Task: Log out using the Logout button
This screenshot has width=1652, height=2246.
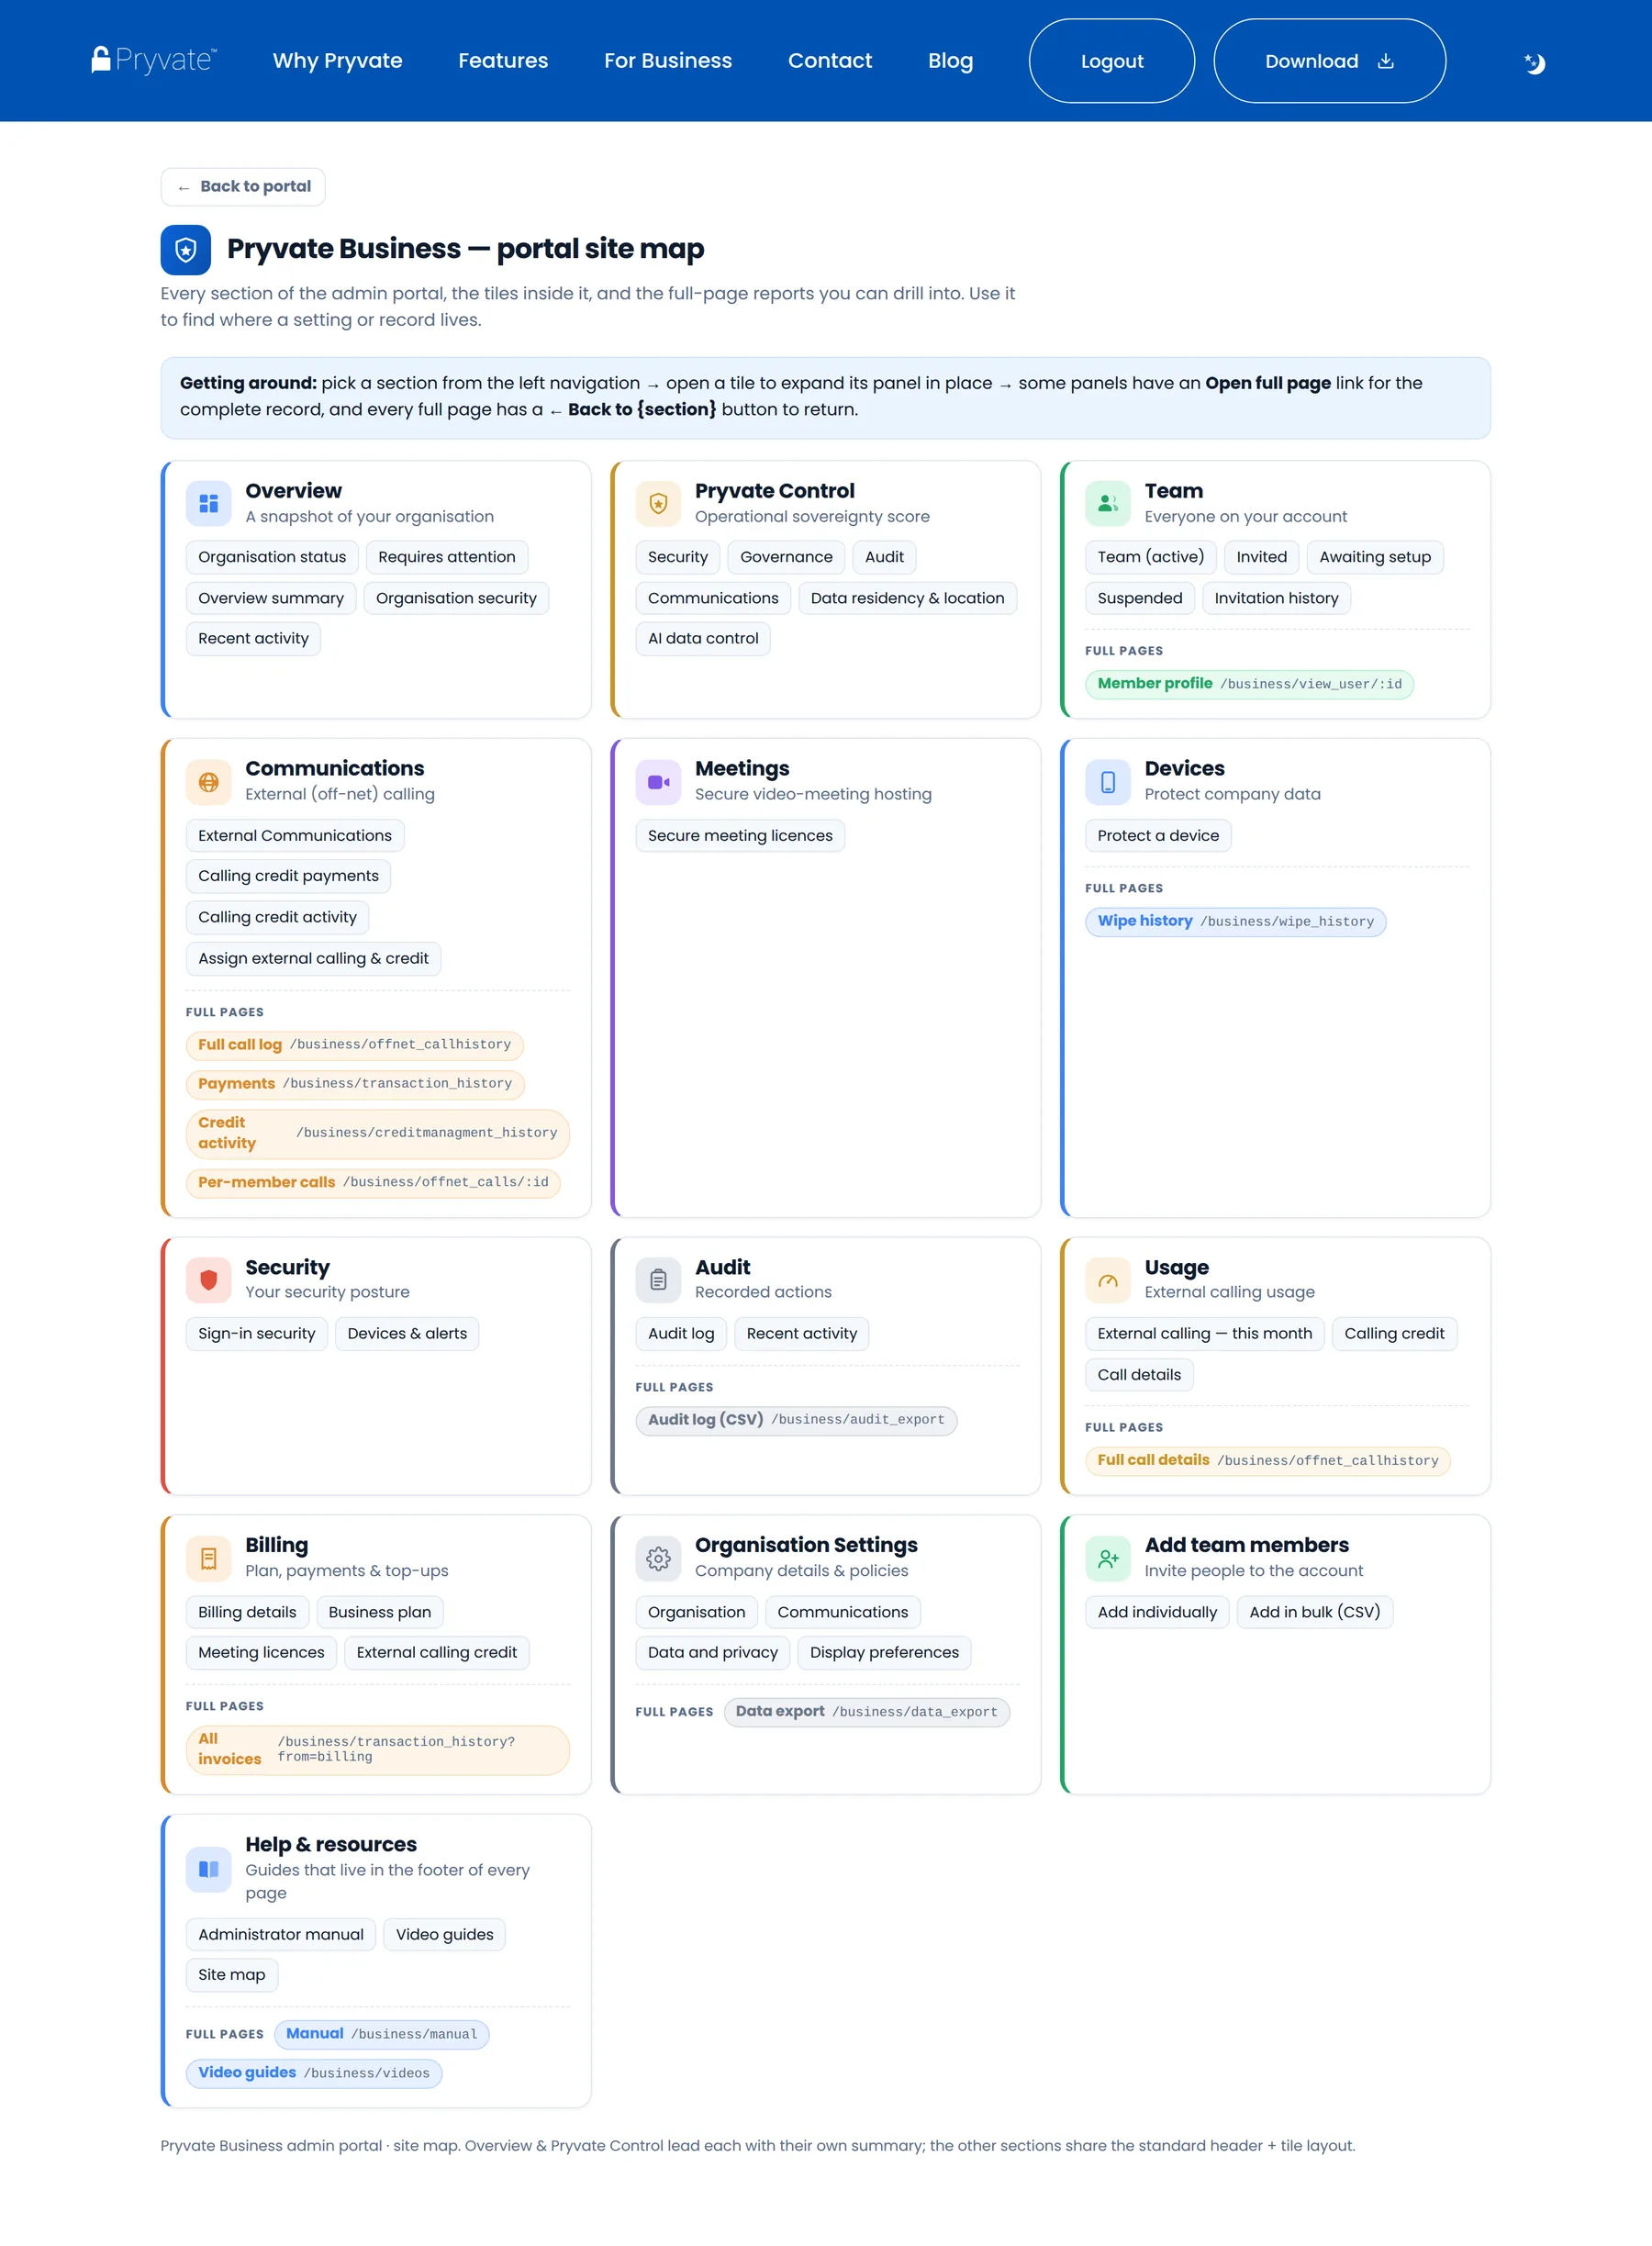Action: pyautogui.click(x=1112, y=61)
